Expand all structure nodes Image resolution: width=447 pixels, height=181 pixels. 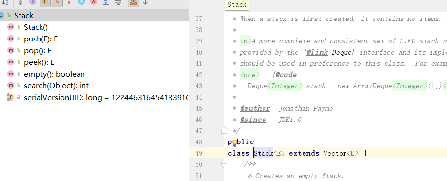[x=106, y=2]
